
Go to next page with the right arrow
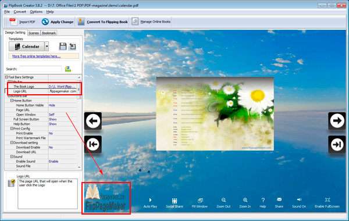337,121
